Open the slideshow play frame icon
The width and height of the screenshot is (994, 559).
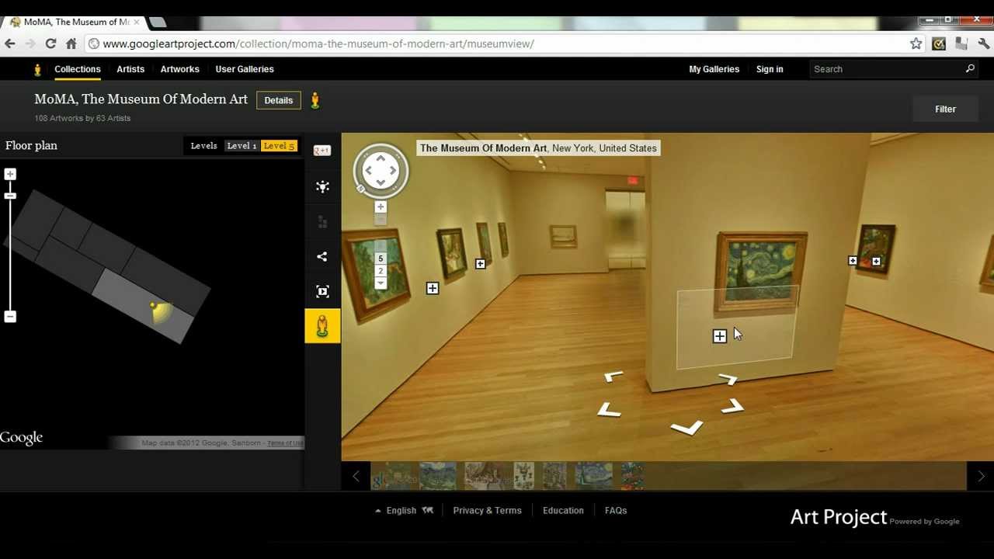click(x=322, y=291)
